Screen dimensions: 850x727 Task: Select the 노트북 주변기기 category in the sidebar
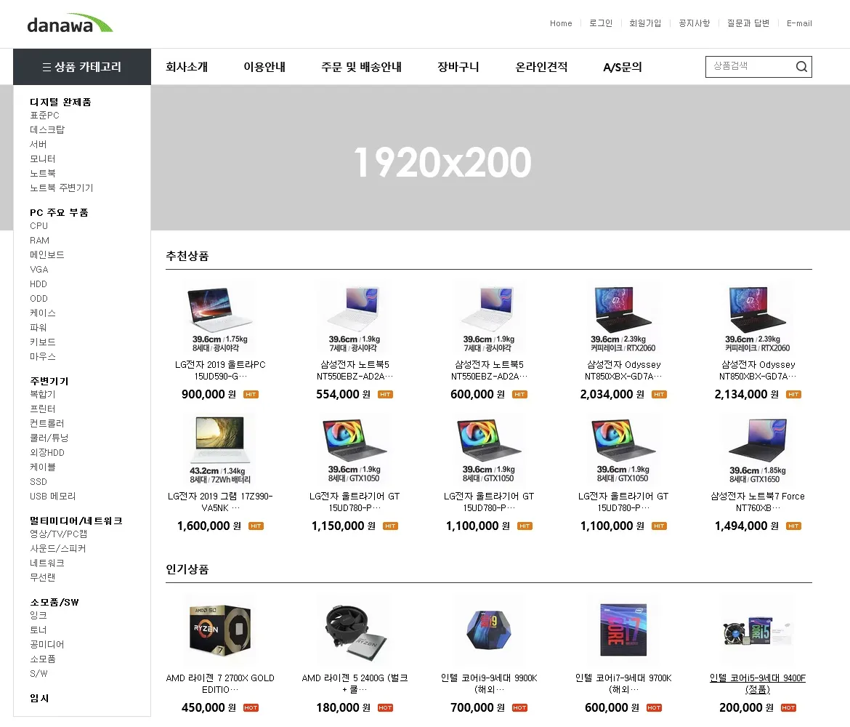(62, 188)
